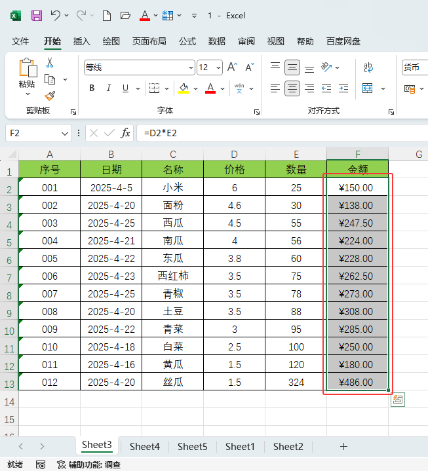Click the Quick Analysis icon below table
The image size is (428, 471).
[x=397, y=400]
